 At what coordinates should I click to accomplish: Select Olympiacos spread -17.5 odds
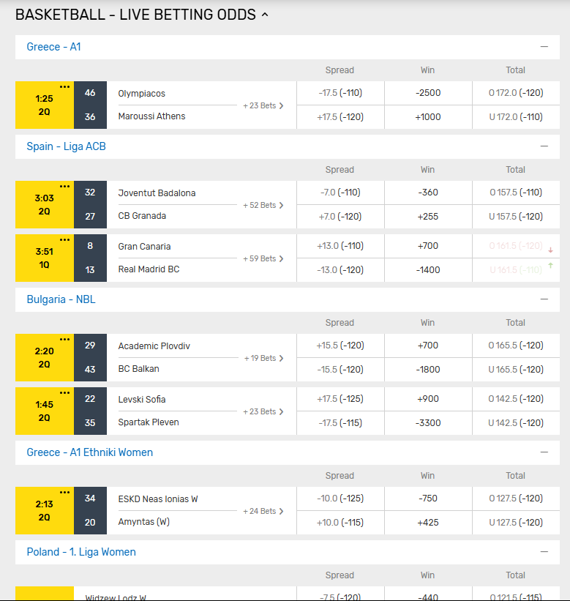[340, 93]
